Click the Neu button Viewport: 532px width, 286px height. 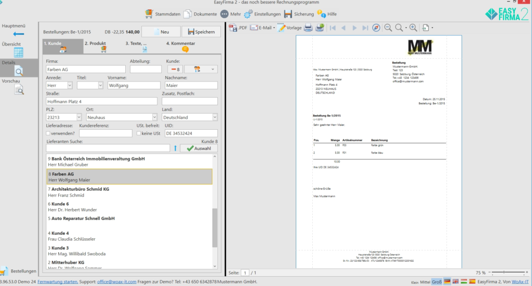(161, 32)
